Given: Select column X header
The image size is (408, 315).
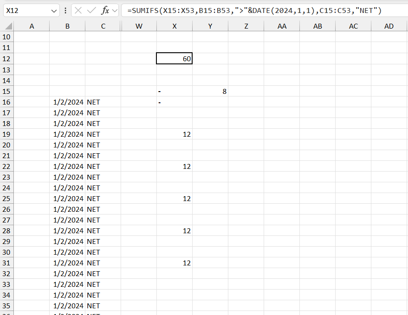Looking at the screenshot, I should click(x=174, y=26).
